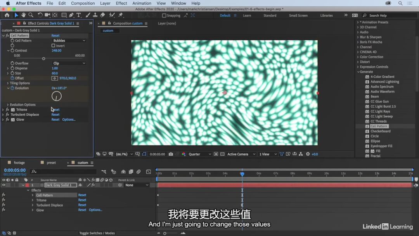419x236 pixels.
Task: Open the resolution dropdown set to Quarter
Action: 200,154
